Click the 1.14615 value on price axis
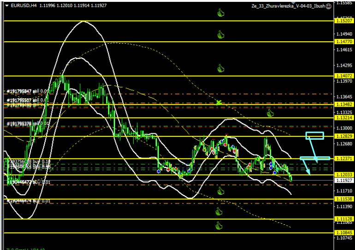Screen dimensions: 355x250 tap(344, 50)
